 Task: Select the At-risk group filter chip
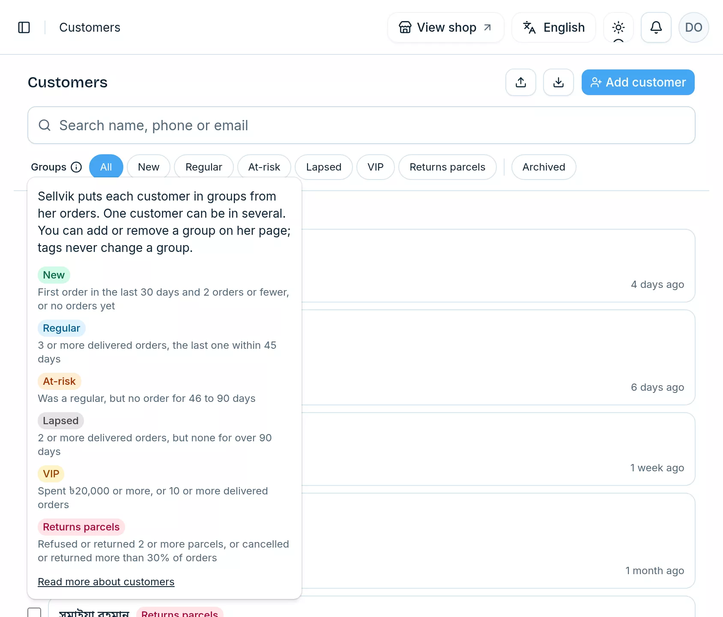point(264,167)
